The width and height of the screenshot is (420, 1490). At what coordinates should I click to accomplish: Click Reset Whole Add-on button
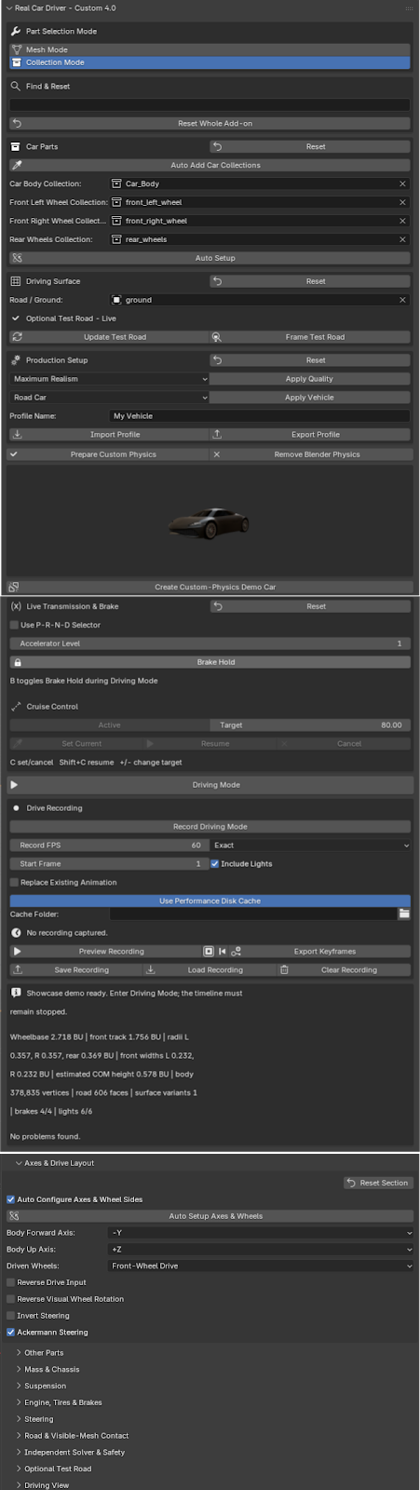(x=210, y=123)
